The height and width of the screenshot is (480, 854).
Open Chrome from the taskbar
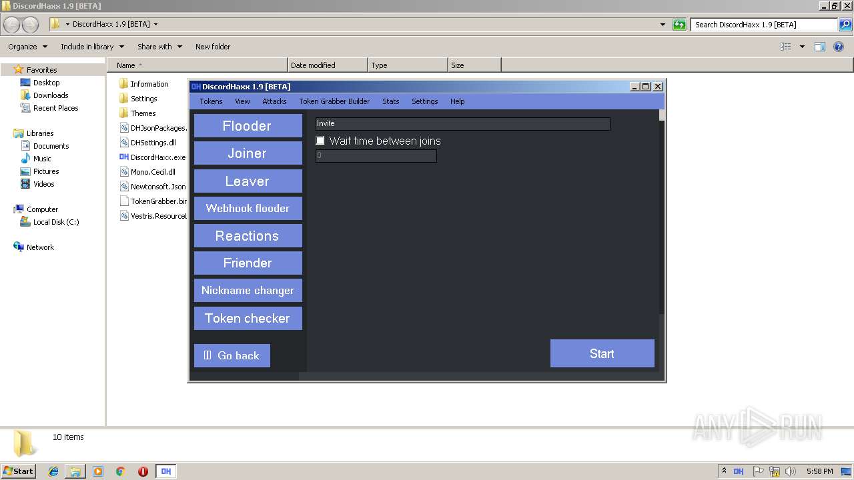(121, 471)
